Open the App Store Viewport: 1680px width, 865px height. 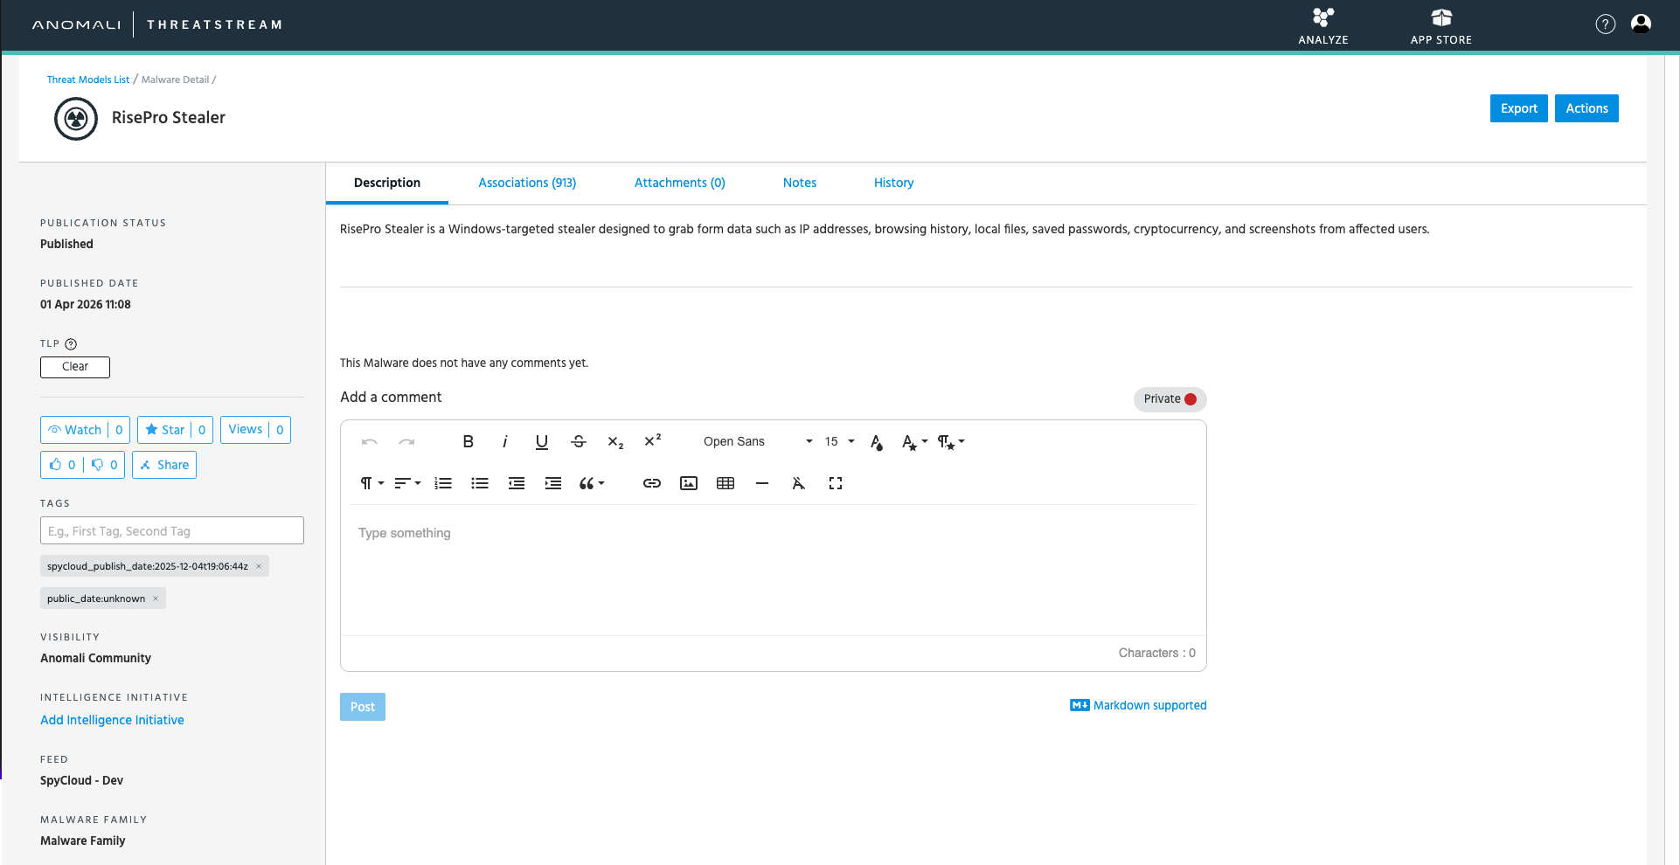pos(1440,25)
